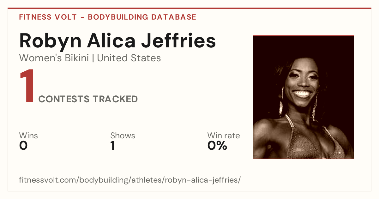Click the Women's Bikini division text

point(54,58)
